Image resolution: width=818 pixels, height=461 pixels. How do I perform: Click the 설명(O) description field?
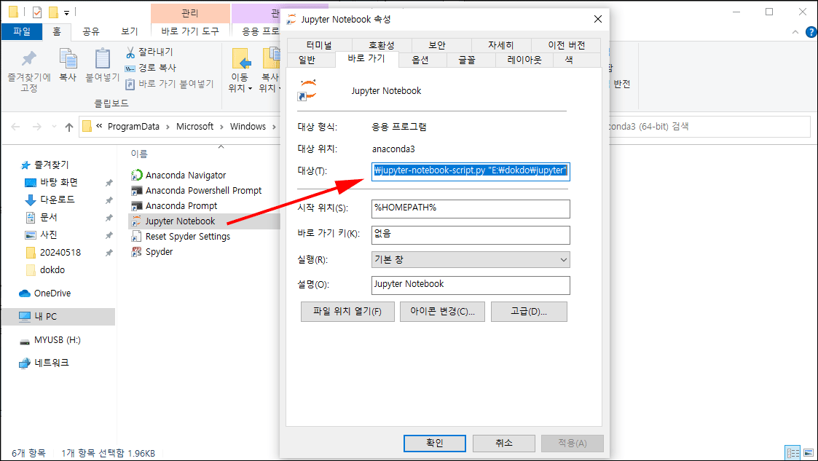(471, 285)
